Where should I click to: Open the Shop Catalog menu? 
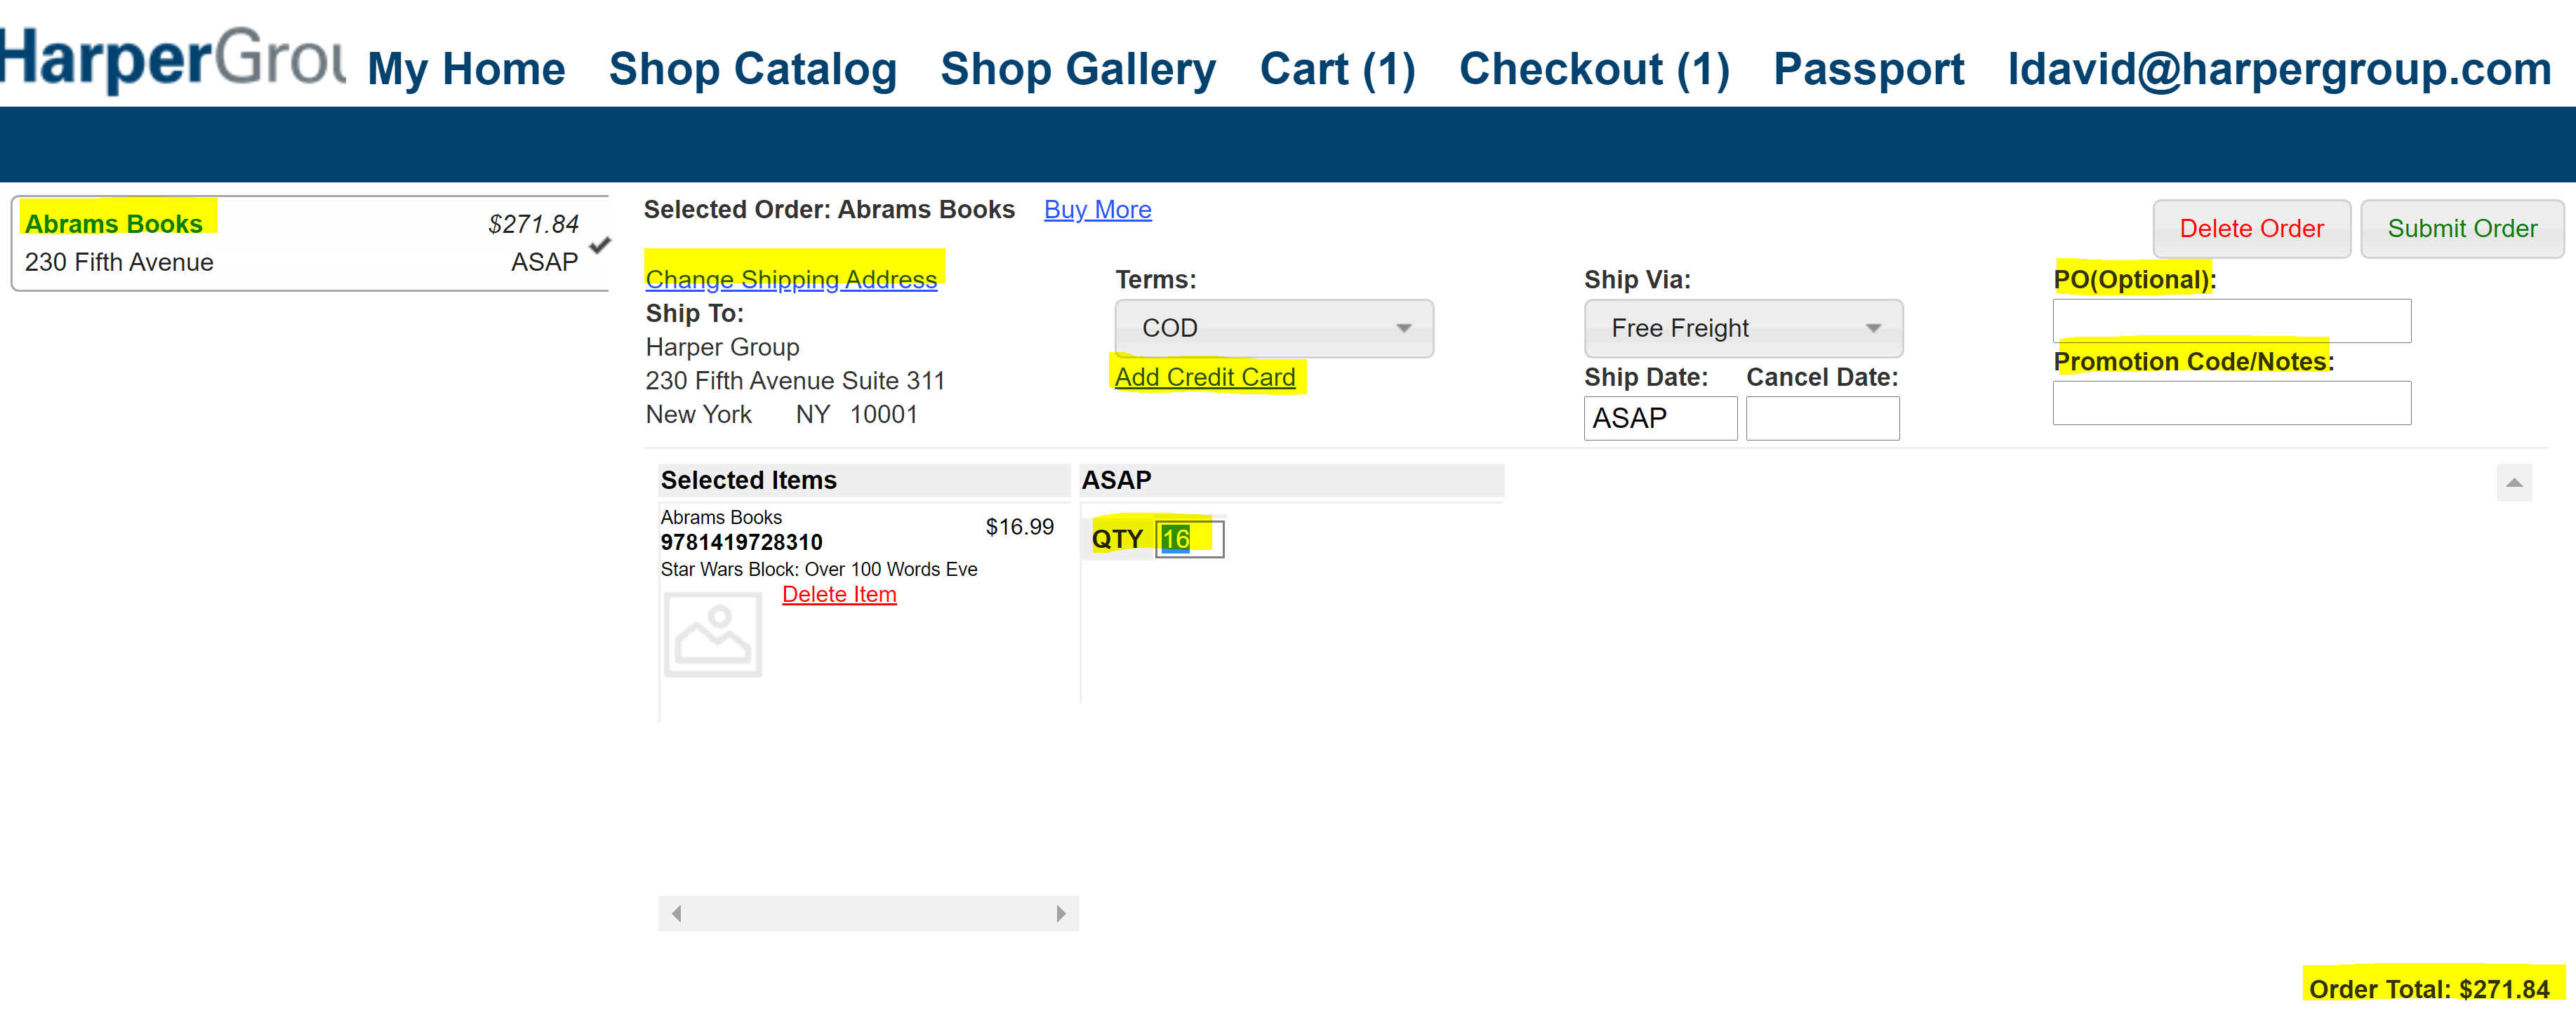pos(753,69)
